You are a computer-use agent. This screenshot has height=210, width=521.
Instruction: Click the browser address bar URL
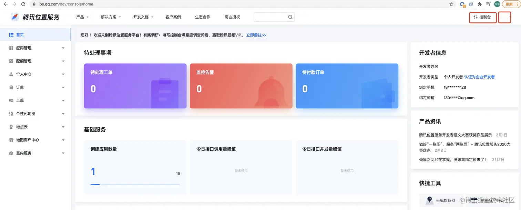(x=66, y=4)
